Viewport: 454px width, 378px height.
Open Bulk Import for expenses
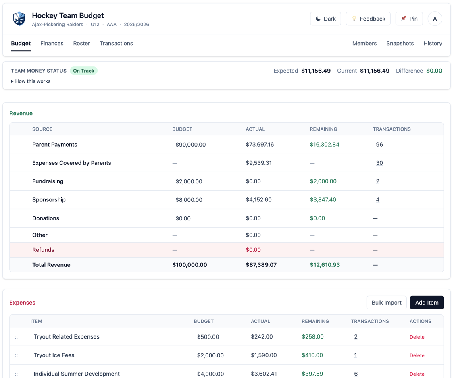click(x=386, y=302)
